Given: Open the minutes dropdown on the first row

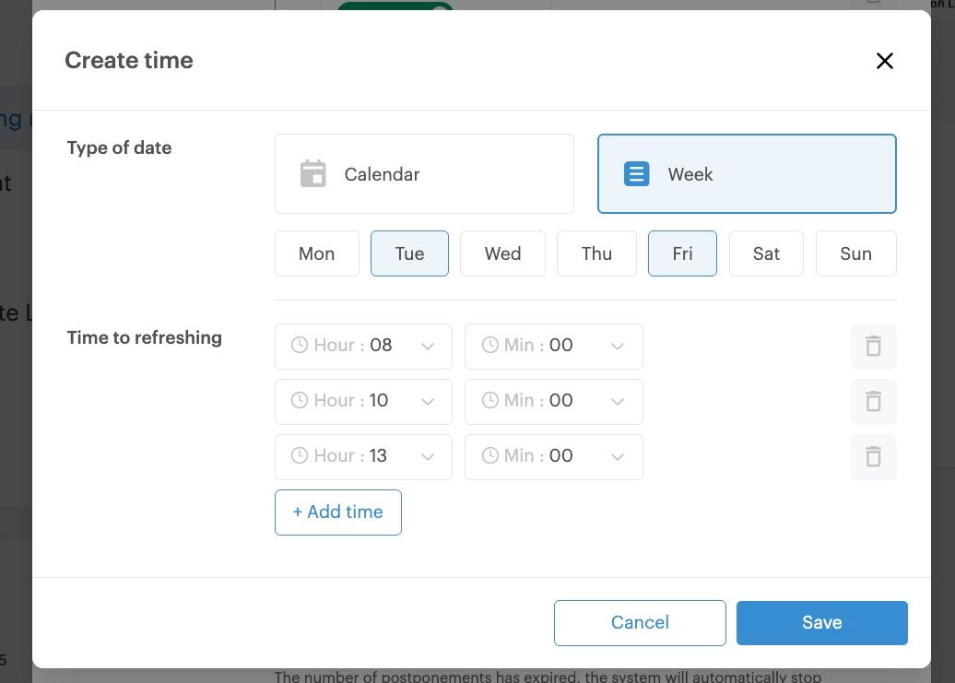Looking at the screenshot, I should coord(618,346).
